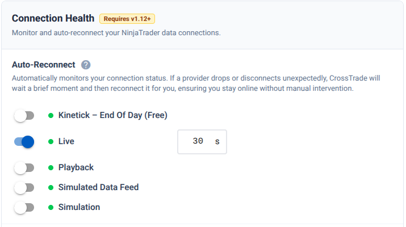Toggle the Simulation connection switch on
The height and width of the screenshot is (227, 406).
(x=24, y=207)
